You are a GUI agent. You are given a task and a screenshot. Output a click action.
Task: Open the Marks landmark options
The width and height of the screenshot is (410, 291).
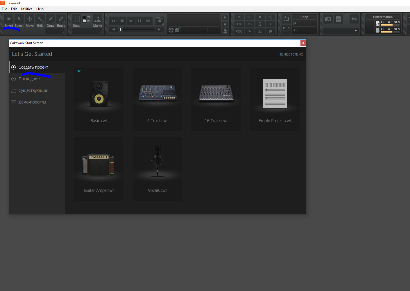(x=98, y=19)
